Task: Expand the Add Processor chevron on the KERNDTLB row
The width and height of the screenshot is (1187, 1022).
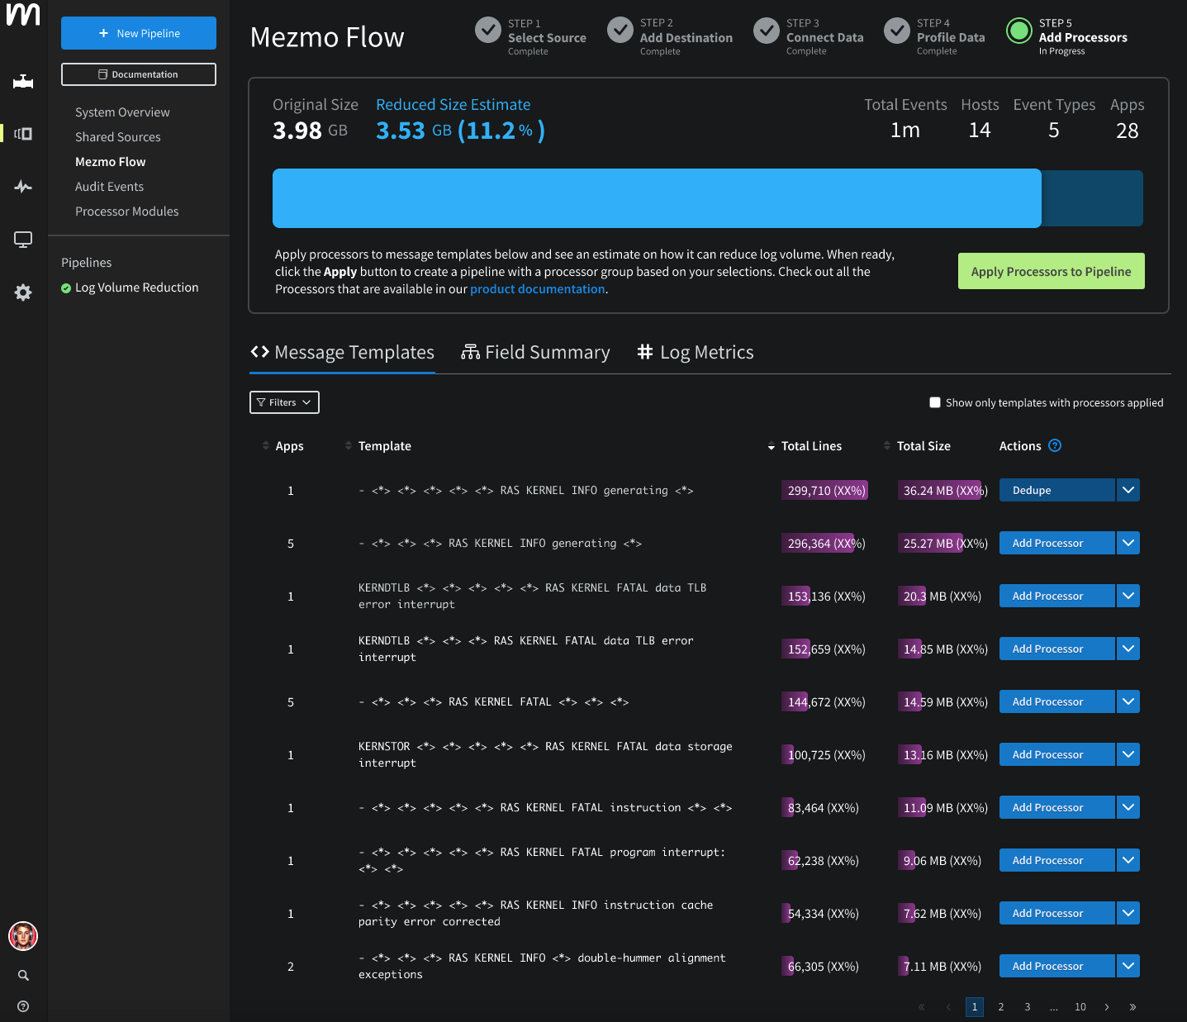Action: pos(1128,596)
